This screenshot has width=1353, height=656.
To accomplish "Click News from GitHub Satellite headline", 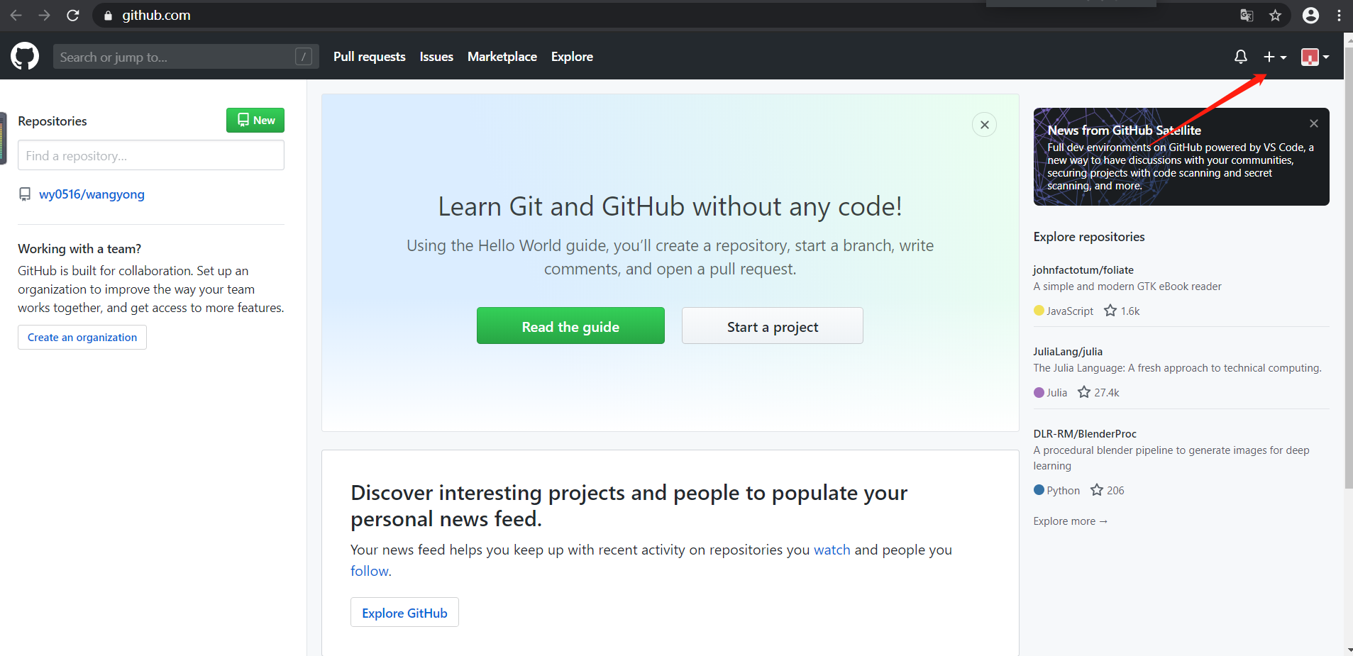I will pos(1124,130).
